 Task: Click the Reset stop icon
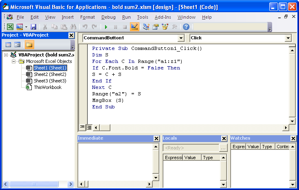(125, 27)
